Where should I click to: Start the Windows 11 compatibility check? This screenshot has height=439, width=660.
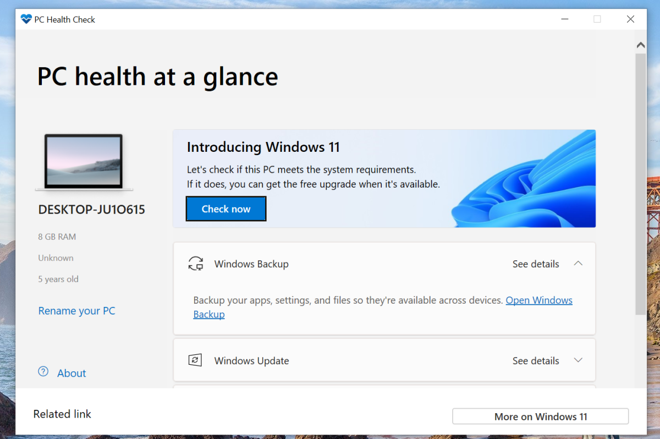pos(226,209)
